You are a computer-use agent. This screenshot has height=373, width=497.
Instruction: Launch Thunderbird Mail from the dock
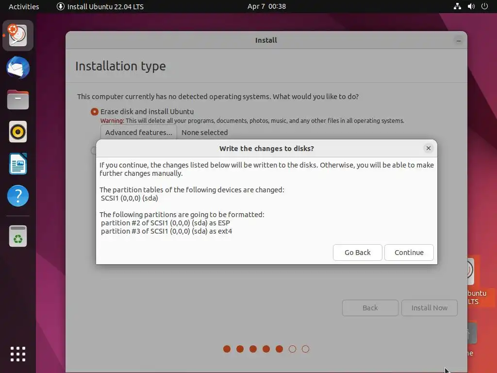tap(18, 68)
